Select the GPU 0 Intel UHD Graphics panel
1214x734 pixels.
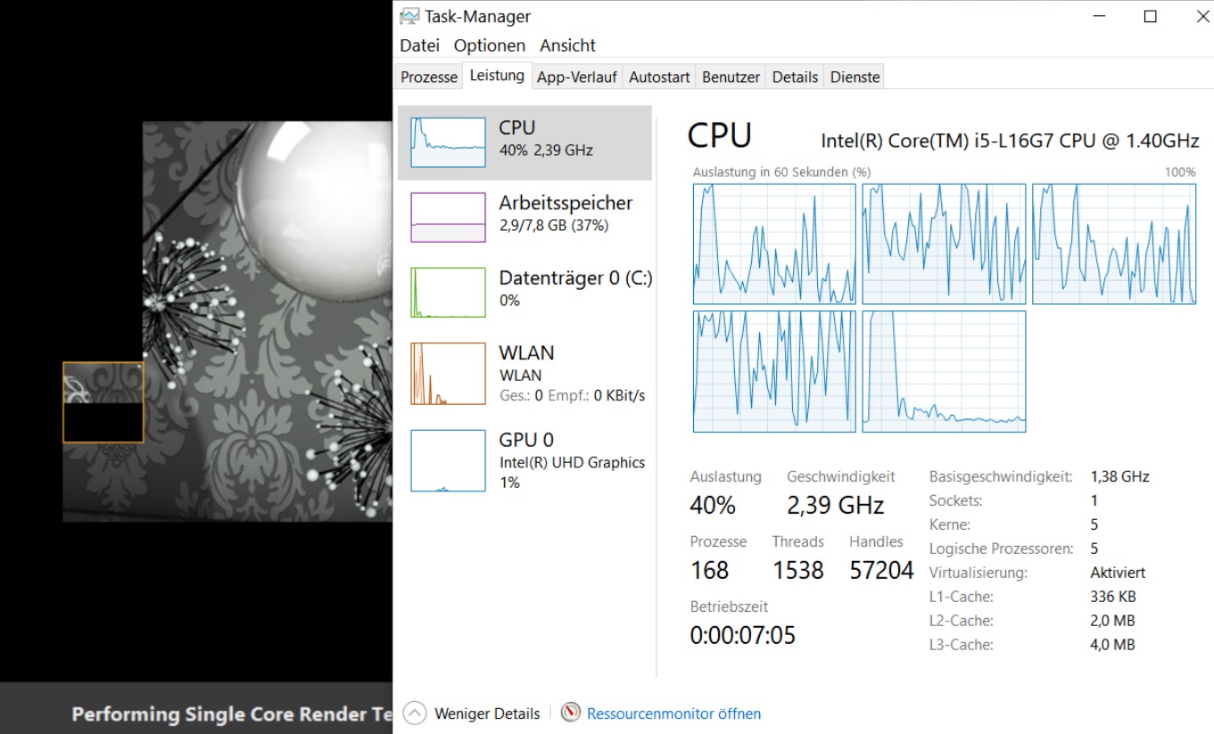click(524, 459)
